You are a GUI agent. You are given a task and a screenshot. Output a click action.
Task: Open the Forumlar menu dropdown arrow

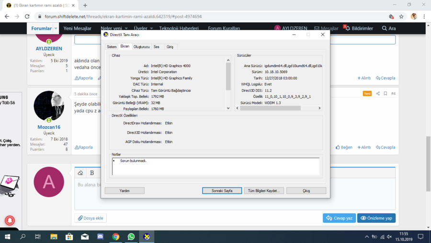point(56,28)
